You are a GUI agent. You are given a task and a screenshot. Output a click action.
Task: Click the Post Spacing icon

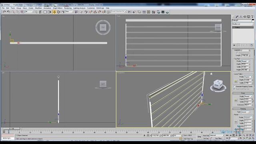236,100
